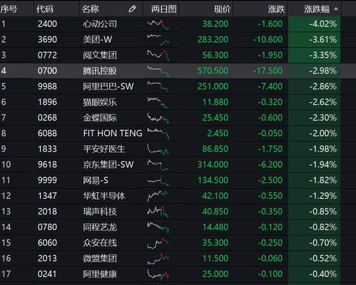Sort by 涨跌 column header
Screen dimensions: 356x285
click(x=276, y=9)
